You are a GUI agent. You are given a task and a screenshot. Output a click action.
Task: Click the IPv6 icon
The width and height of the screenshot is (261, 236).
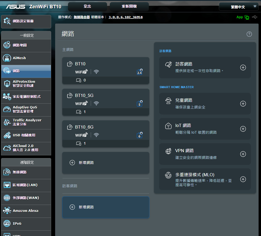(x=7, y=223)
